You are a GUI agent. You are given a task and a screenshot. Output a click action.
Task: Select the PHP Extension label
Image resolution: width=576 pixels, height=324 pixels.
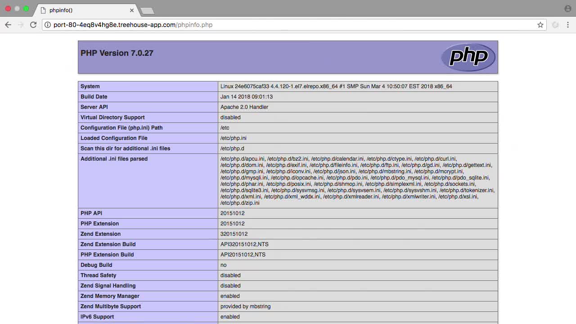click(100, 224)
